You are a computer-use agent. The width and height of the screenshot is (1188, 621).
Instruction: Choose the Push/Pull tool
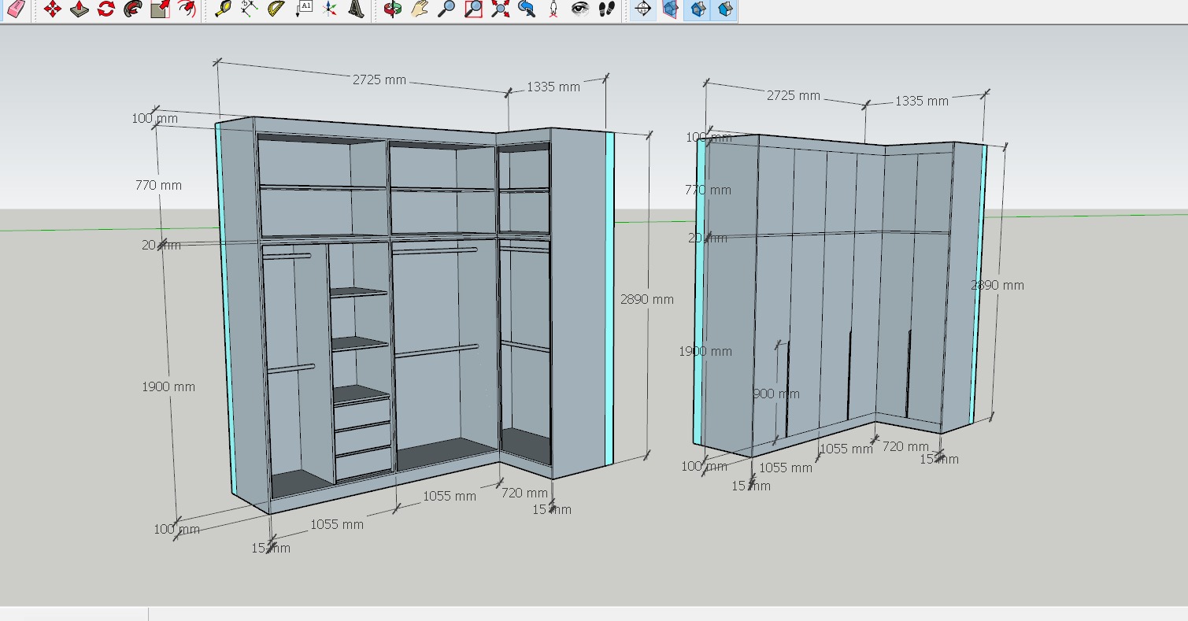pos(80,9)
